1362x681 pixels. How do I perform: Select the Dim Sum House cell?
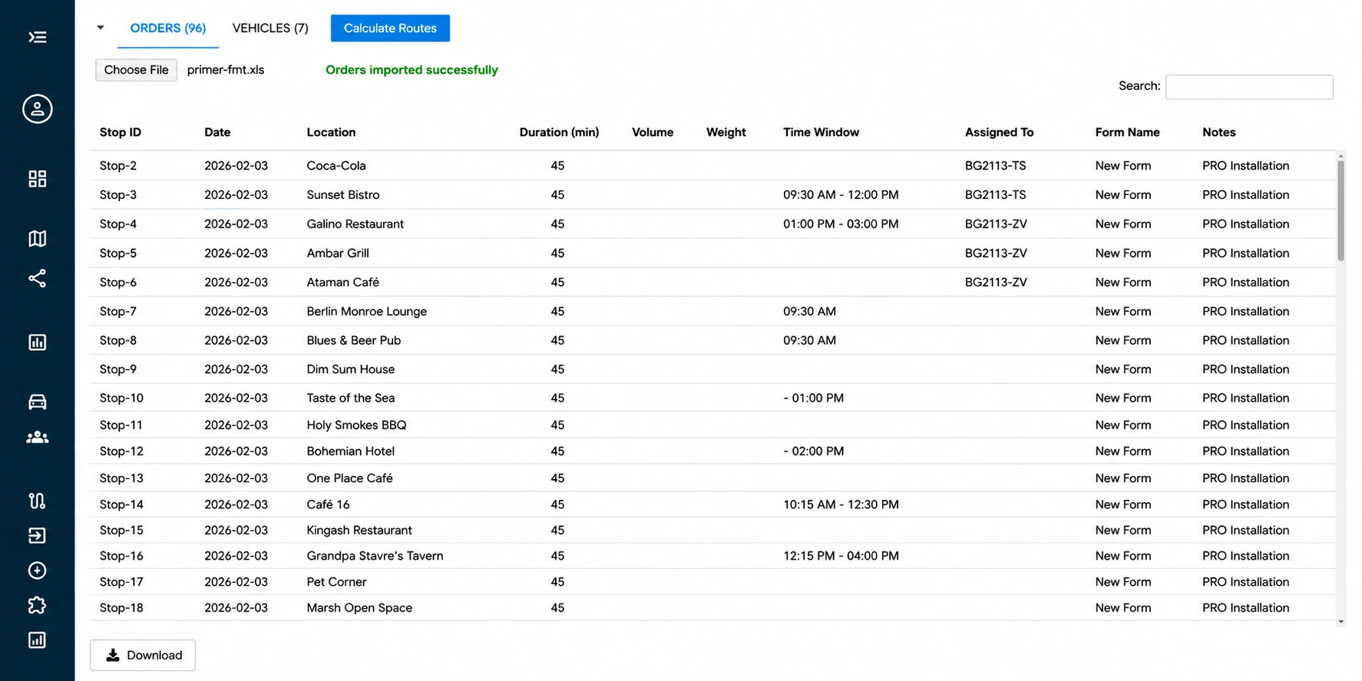click(350, 369)
